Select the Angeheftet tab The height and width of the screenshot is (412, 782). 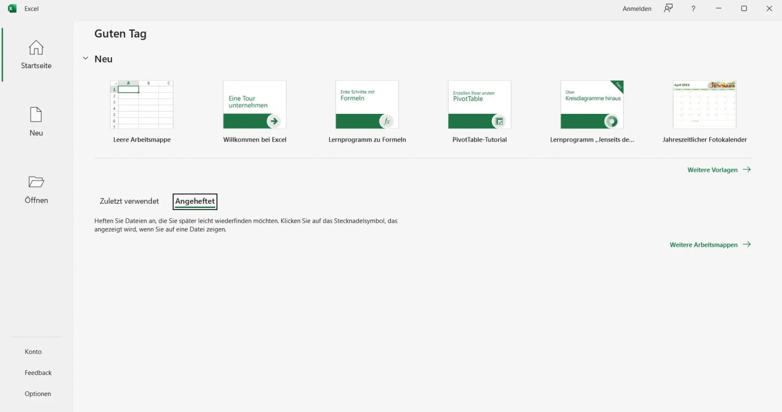[195, 201]
